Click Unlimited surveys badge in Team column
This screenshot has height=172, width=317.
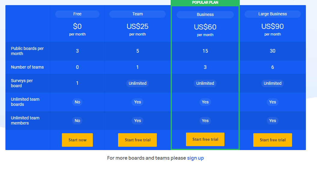point(137,83)
